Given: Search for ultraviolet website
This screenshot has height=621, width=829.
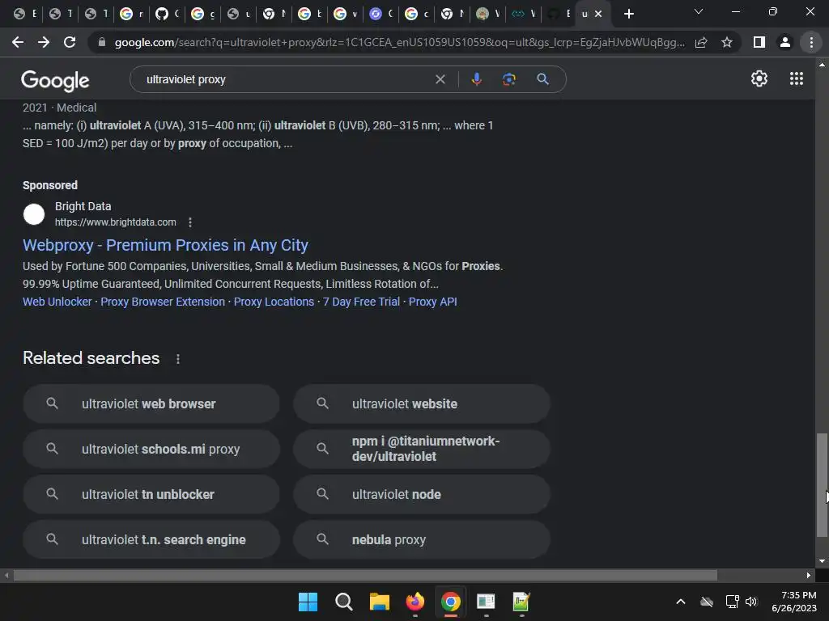Looking at the screenshot, I should [422, 404].
